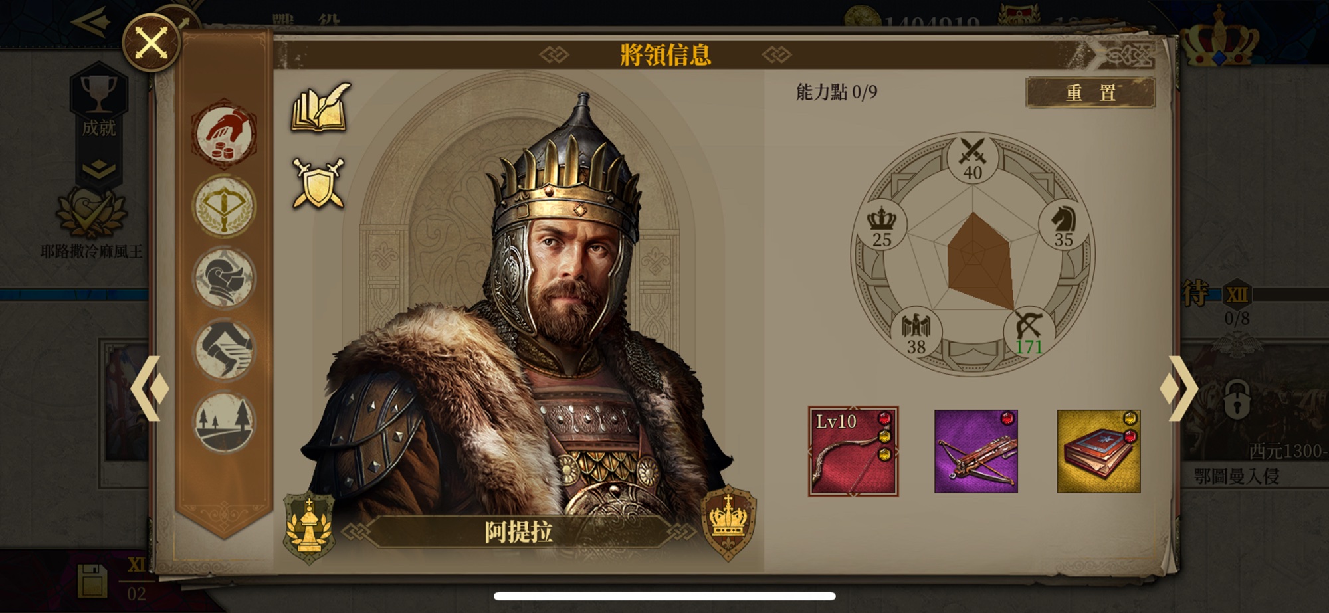Tap the gold crown shield badge
This screenshot has width=1329, height=613.
(729, 522)
